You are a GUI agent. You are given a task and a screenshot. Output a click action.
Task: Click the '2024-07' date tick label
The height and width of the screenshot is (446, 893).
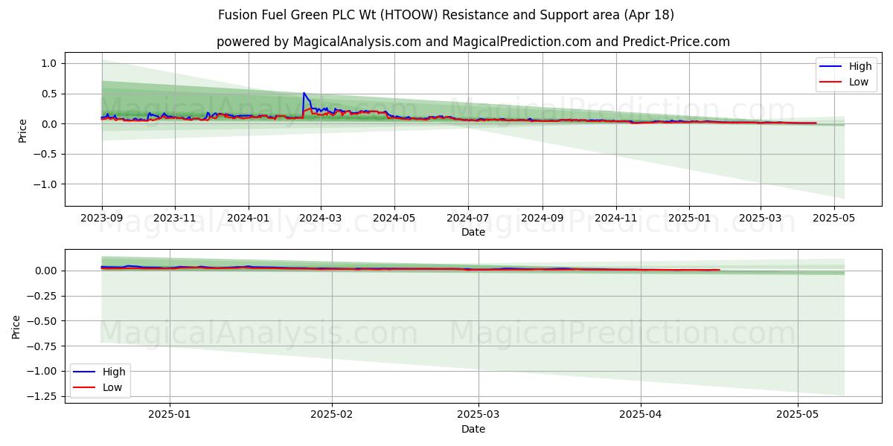[x=467, y=218]
